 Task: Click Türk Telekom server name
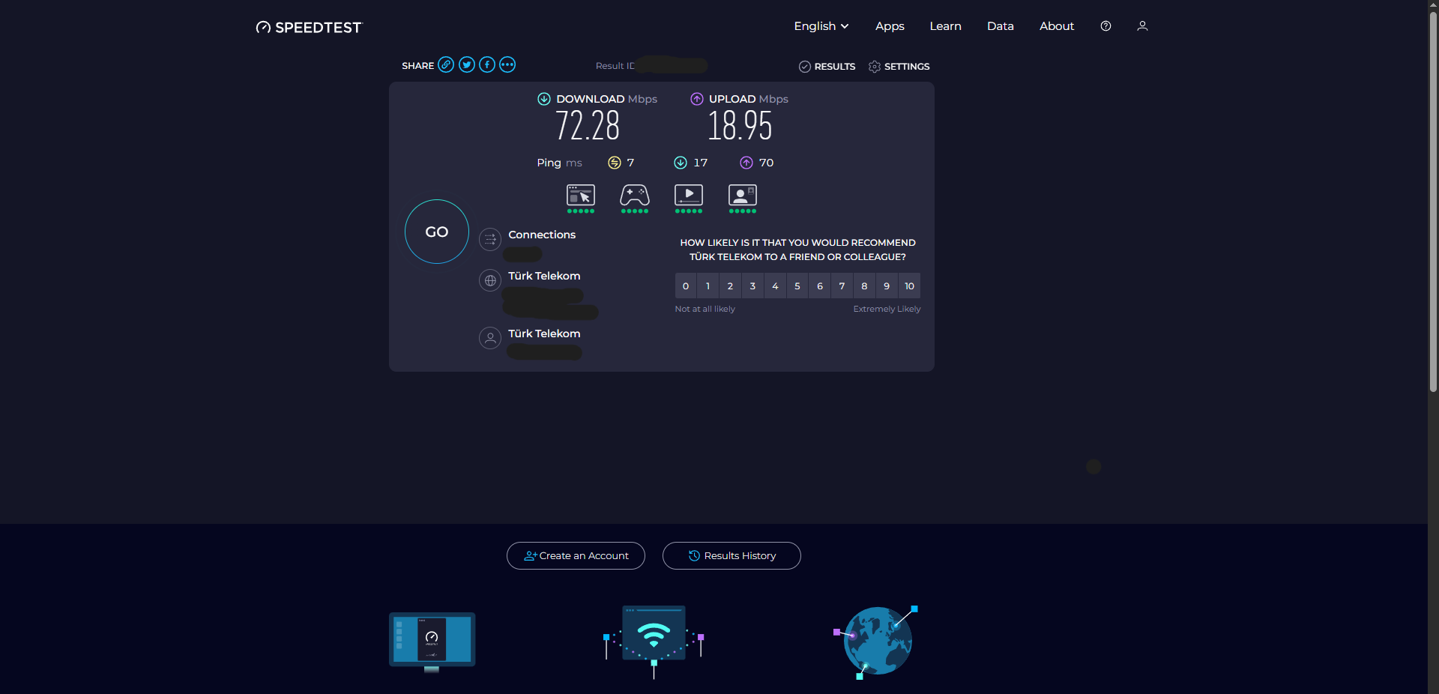544,276
